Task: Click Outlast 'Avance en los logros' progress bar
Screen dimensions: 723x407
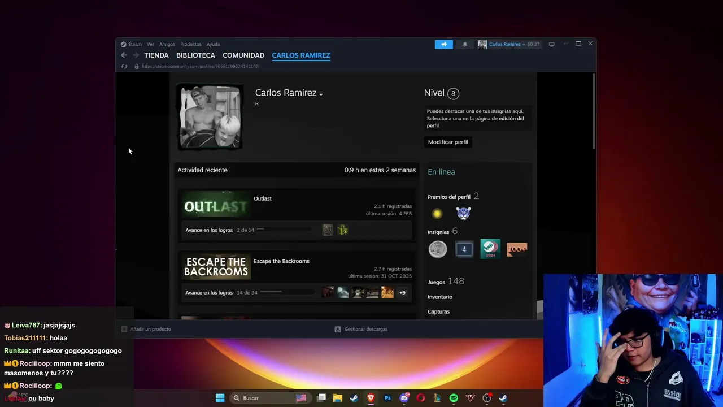Action: (285, 230)
